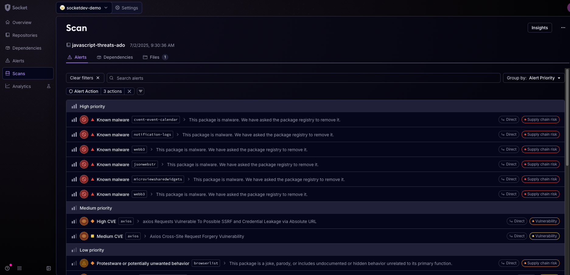
Task: Click block icon on notification-logs row
Action: coord(84,135)
